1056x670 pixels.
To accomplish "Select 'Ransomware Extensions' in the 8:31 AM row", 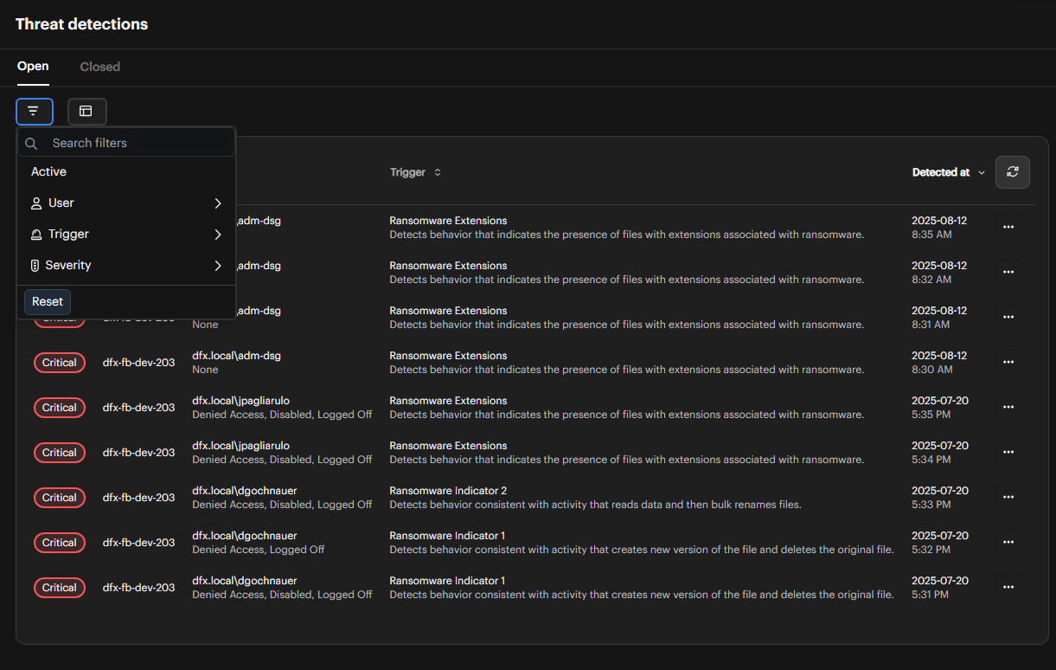I will pos(448,311).
